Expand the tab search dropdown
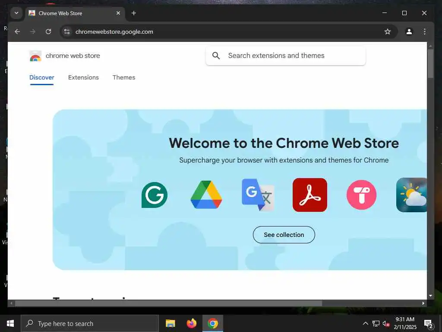 pyautogui.click(x=16, y=13)
